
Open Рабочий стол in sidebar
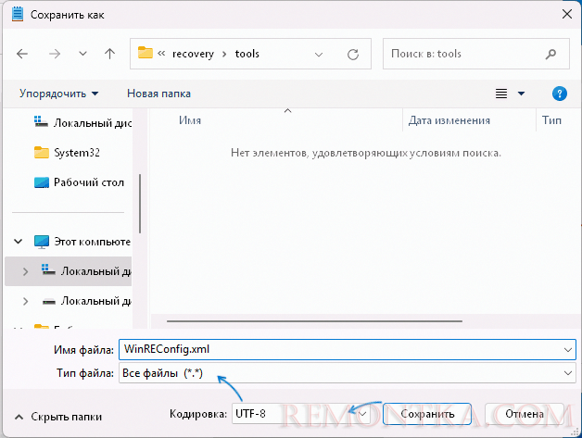click(x=79, y=182)
